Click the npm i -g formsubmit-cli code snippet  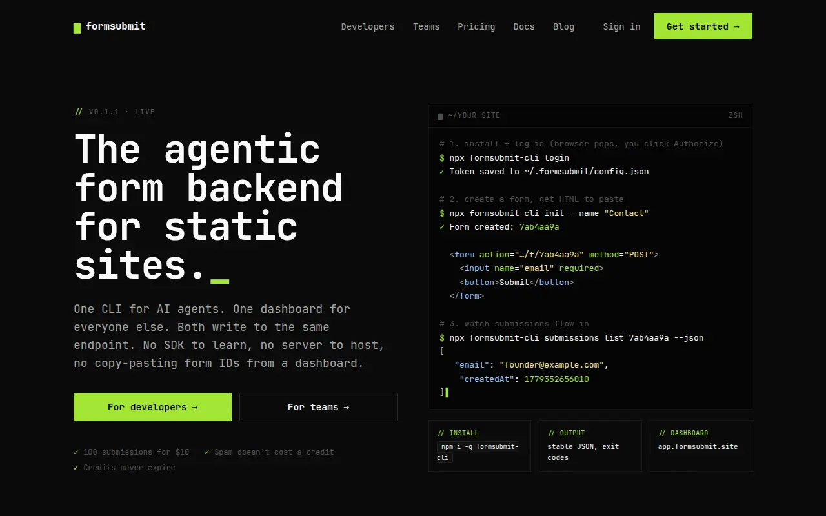coord(479,452)
